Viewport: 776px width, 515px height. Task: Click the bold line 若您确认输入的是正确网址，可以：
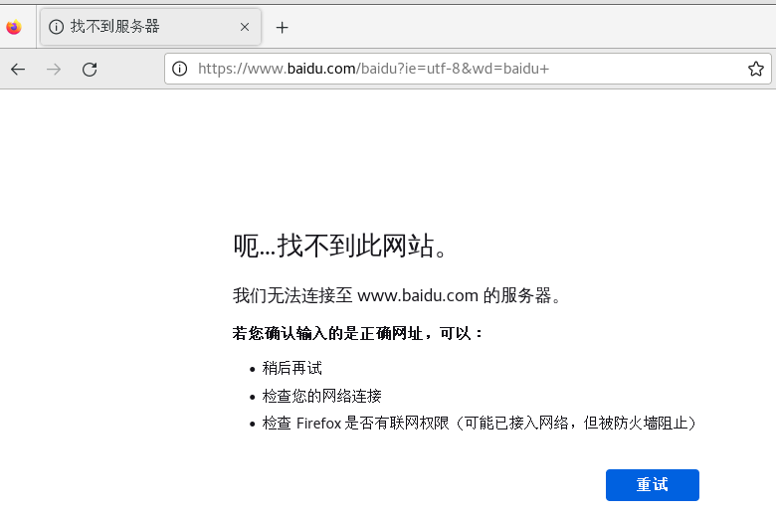pyautogui.click(x=358, y=333)
